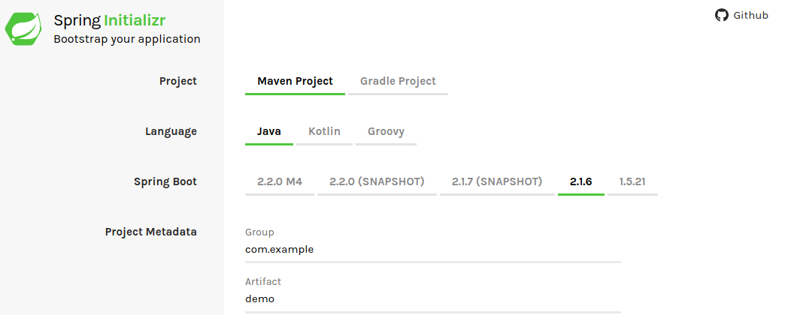Choose Groovy as the language
Screen dimensions: 785x315
click(386, 132)
